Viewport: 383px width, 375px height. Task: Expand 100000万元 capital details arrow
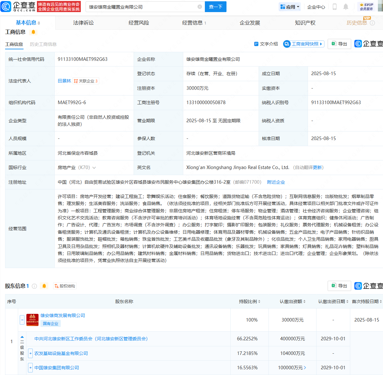305,368
